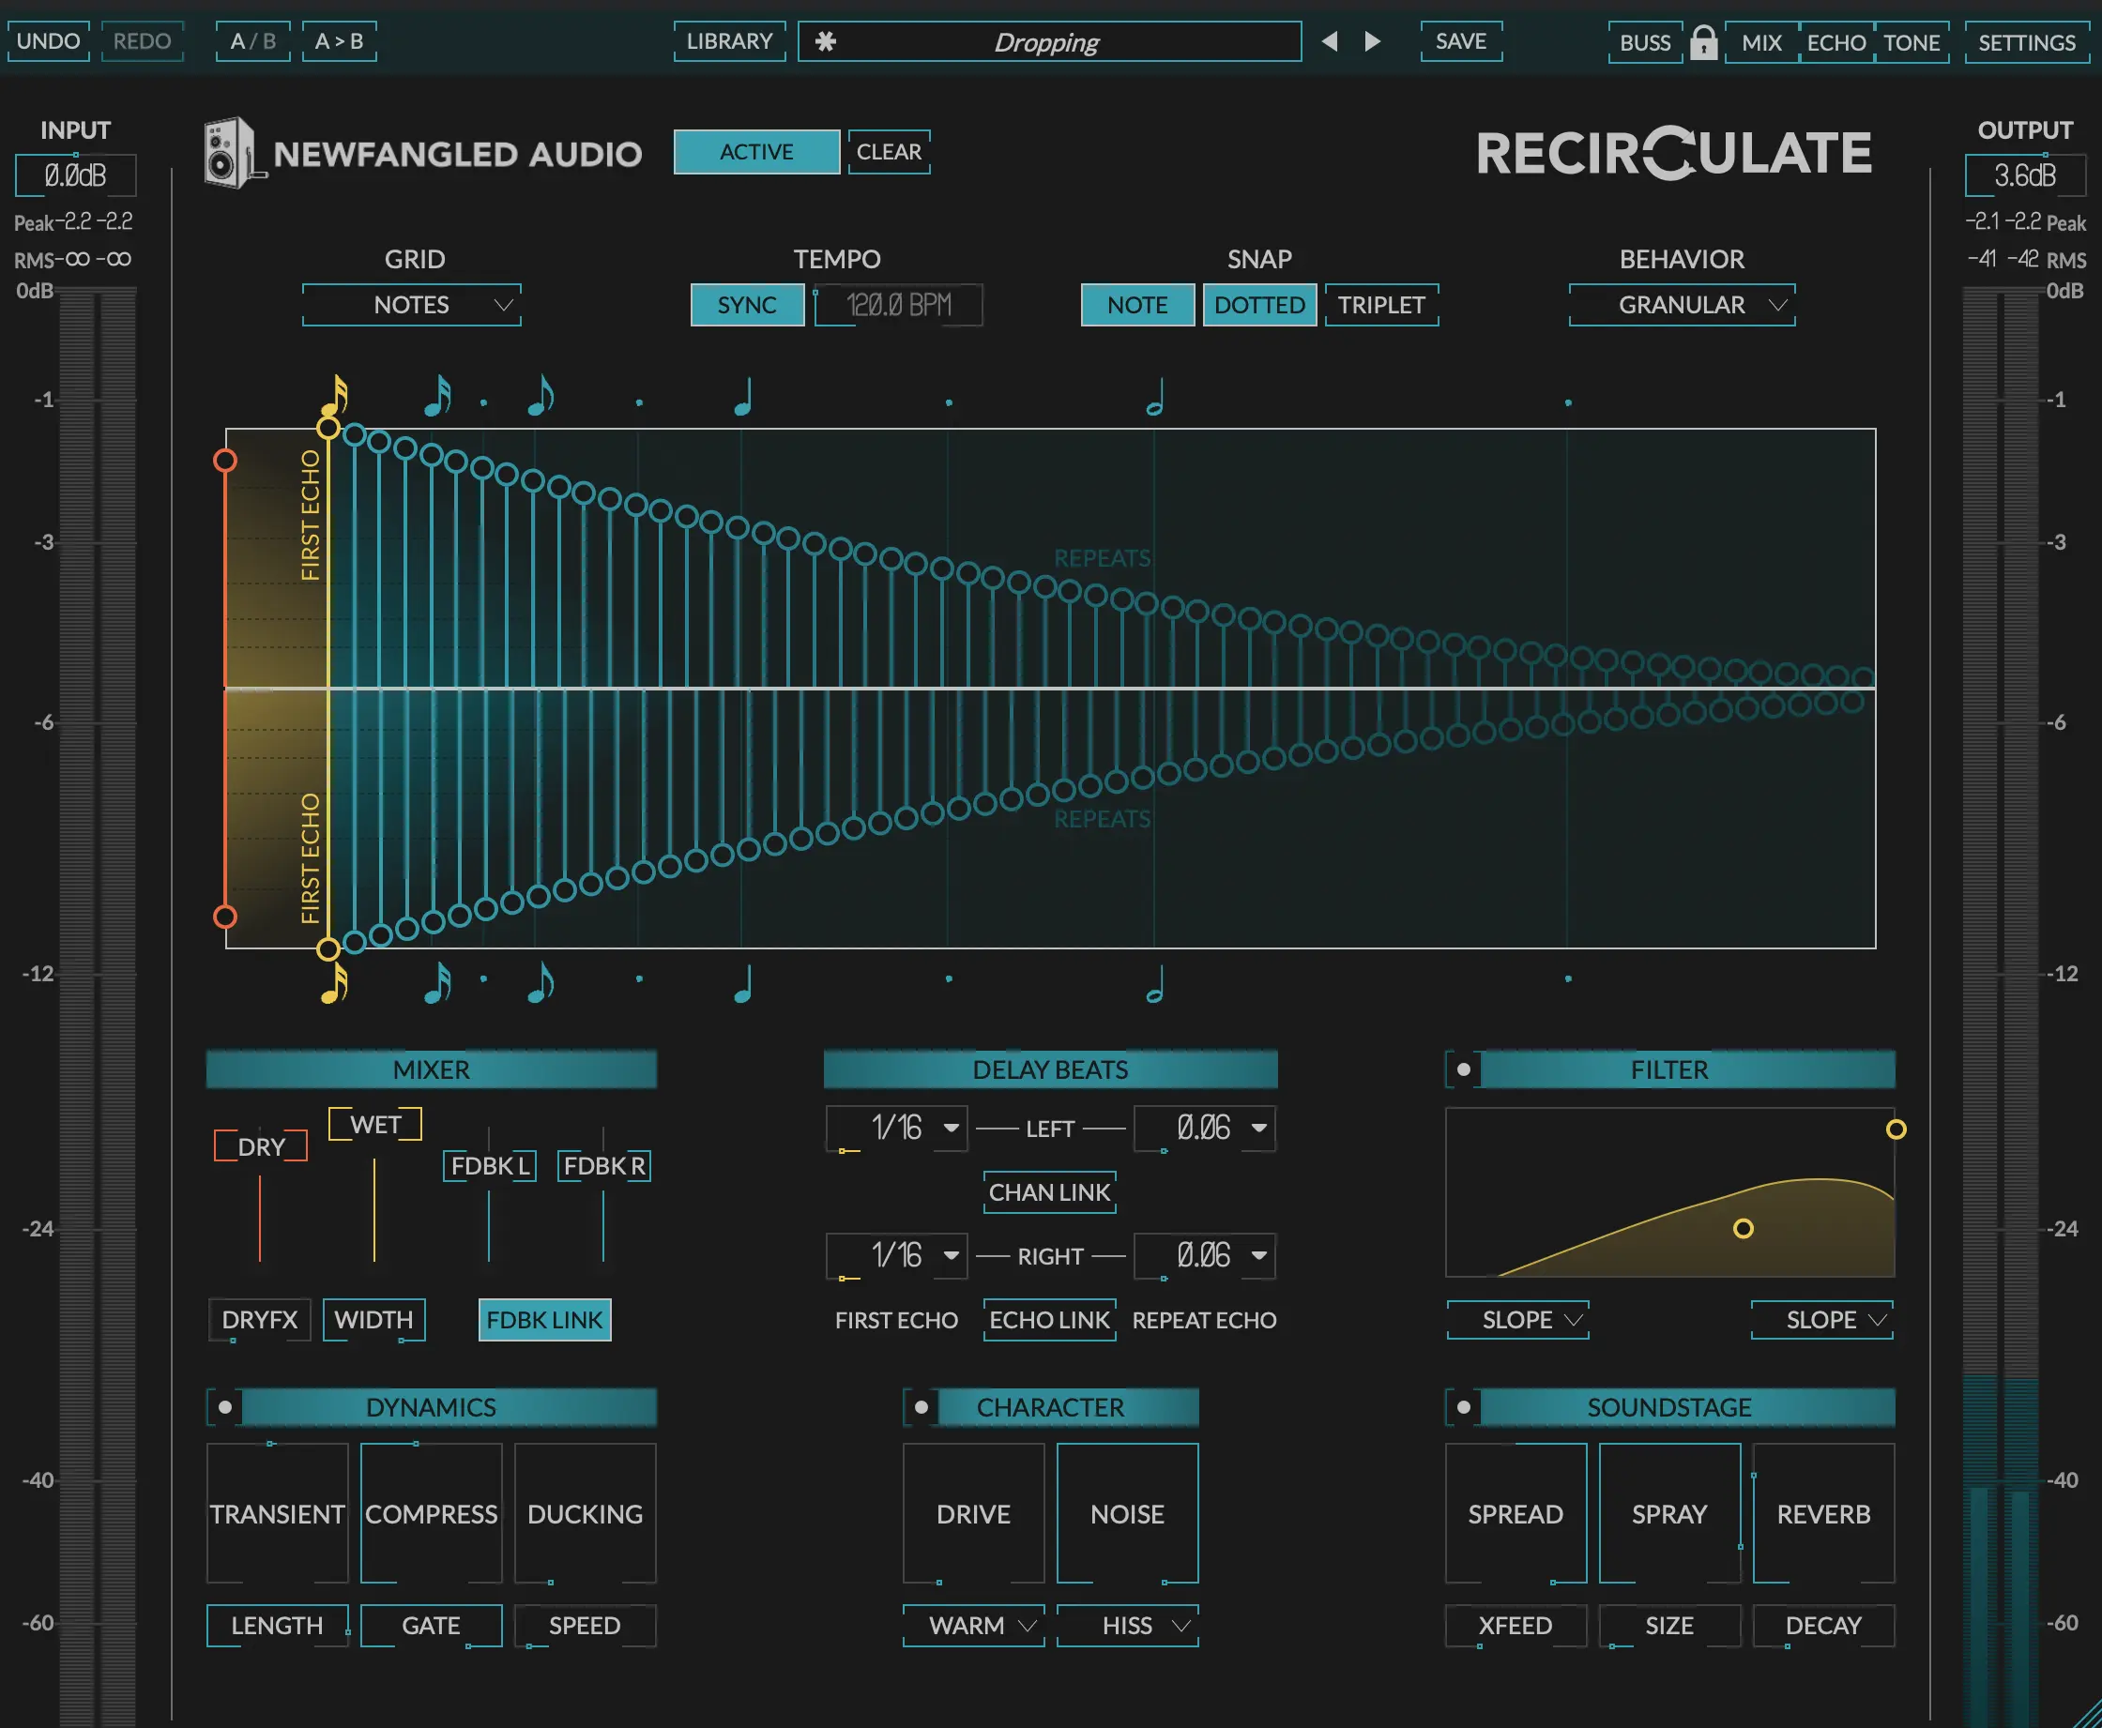
Task: Click the asterisk icon in the preset name field
Action: [x=826, y=42]
